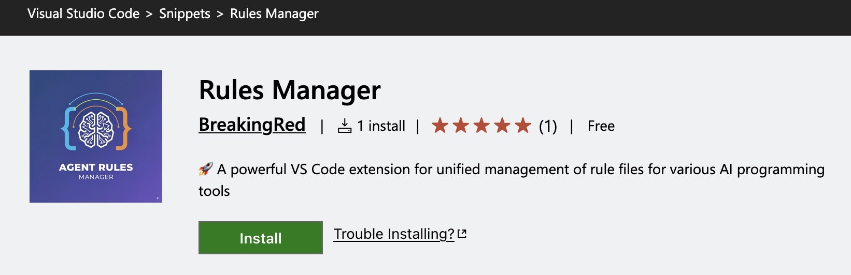The image size is (851, 275).
Task: Open the Snippets category breadcrumb
Action: pos(185,14)
